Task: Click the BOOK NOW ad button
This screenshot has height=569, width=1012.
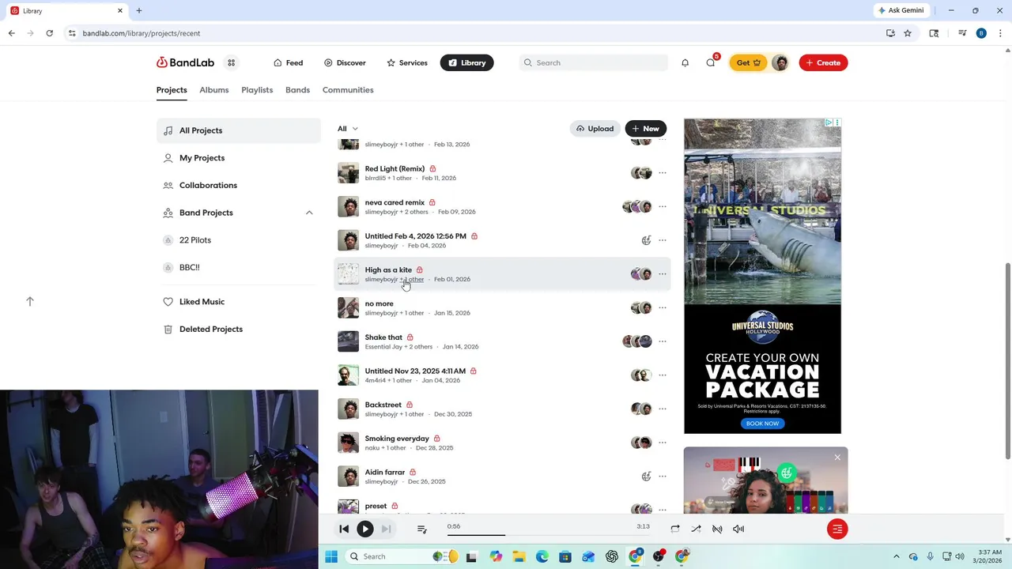Action: click(x=762, y=424)
